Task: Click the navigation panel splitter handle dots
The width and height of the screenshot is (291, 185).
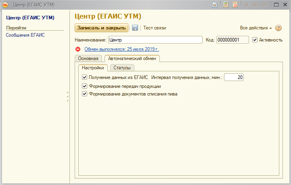Action: (x=68, y=97)
